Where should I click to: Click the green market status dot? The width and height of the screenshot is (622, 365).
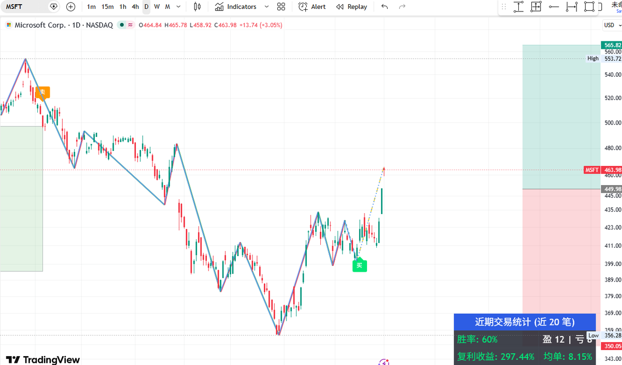121,25
